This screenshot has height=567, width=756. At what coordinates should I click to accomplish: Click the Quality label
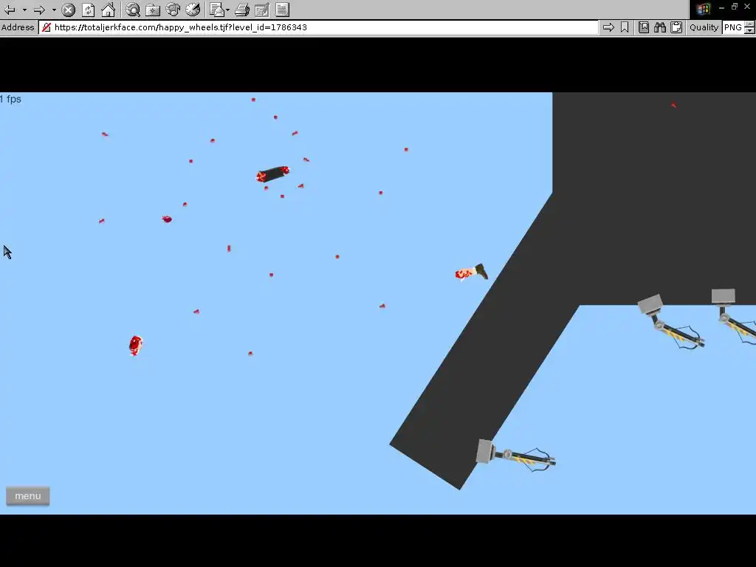tap(704, 27)
